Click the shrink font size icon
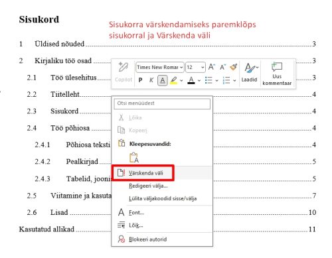This screenshot has height=258, width=332. (222, 67)
